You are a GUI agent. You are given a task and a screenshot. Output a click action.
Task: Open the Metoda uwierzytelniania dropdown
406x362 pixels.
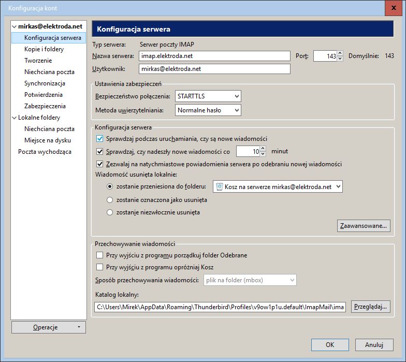click(208, 110)
